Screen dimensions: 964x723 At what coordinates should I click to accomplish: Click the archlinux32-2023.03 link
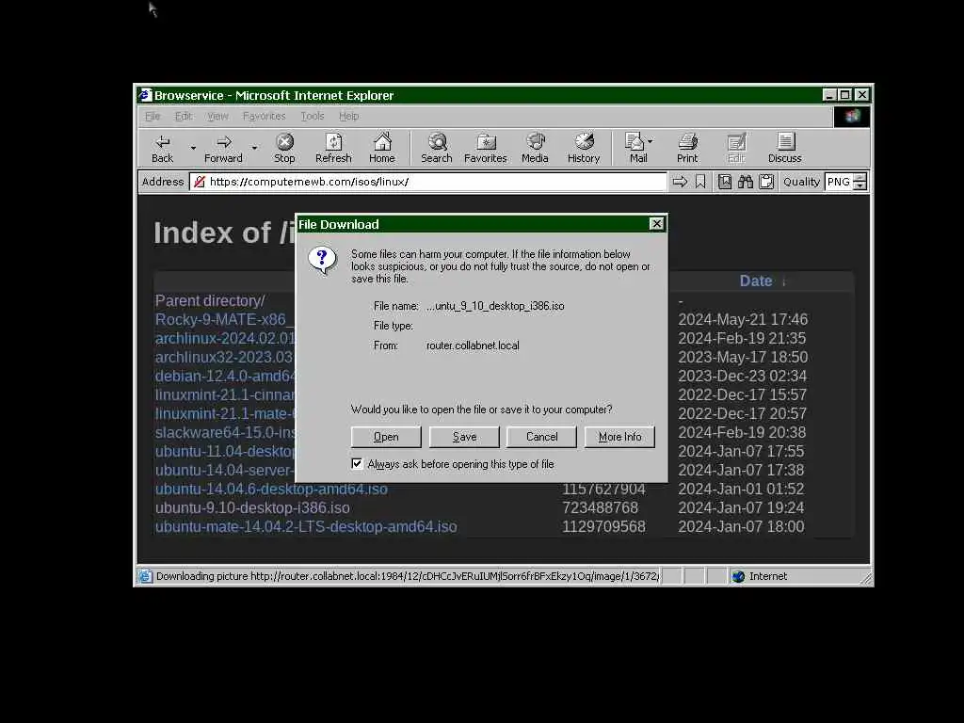[x=225, y=357]
